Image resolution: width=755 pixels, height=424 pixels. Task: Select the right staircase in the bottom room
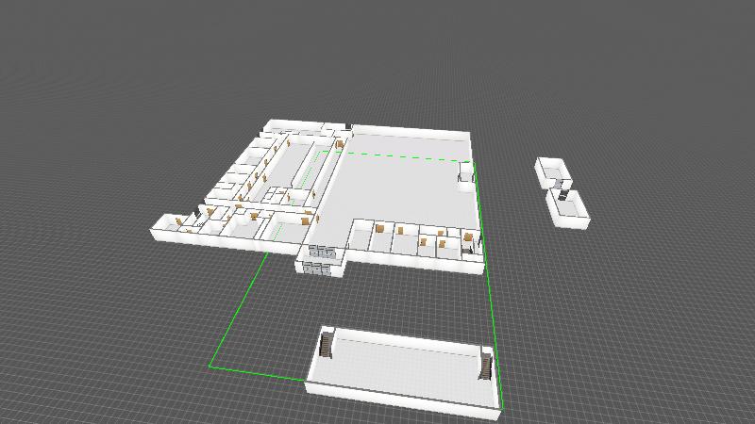(x=487, y=363)
